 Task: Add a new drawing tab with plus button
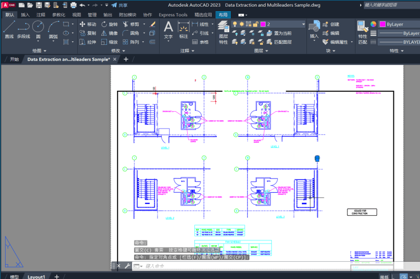pos(126,59)
